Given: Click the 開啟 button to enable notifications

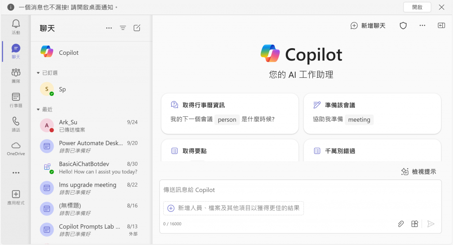Looking at the screenshot, I should coord(417,7).
